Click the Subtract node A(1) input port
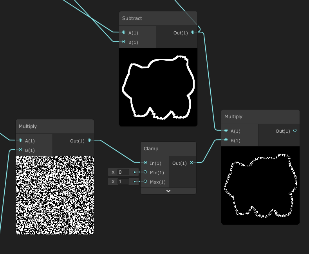 click(124, 32)
